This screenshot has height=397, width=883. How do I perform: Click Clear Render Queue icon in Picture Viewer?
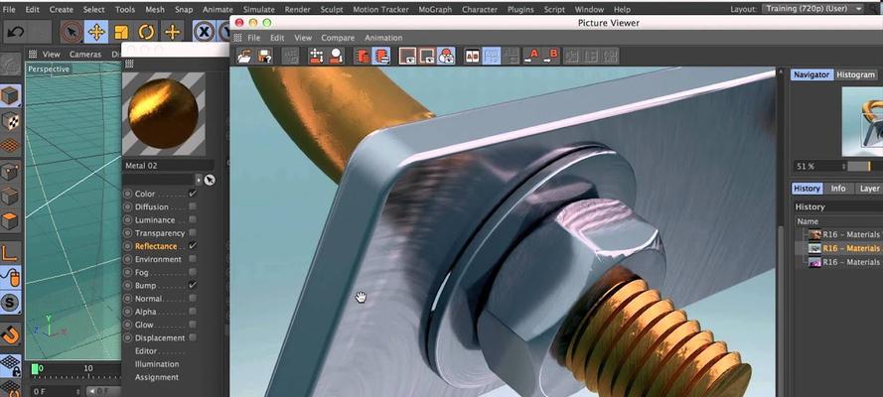click(317, 57)
